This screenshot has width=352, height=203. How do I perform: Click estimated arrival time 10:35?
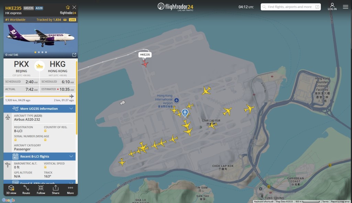(64, 89)
